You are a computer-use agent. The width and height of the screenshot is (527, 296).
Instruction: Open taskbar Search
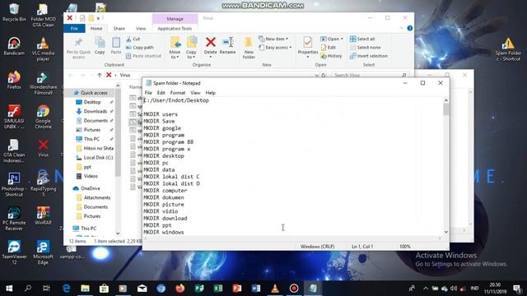[x=28, y=289]
